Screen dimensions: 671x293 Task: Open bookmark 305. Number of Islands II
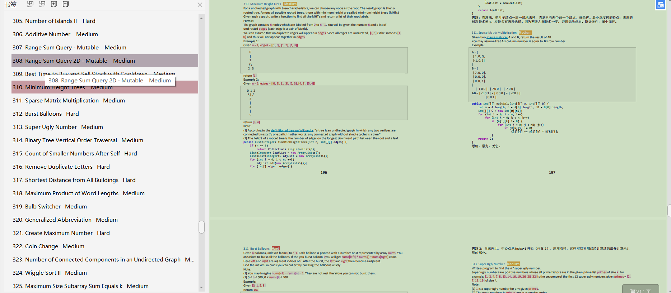coord(105,21)
